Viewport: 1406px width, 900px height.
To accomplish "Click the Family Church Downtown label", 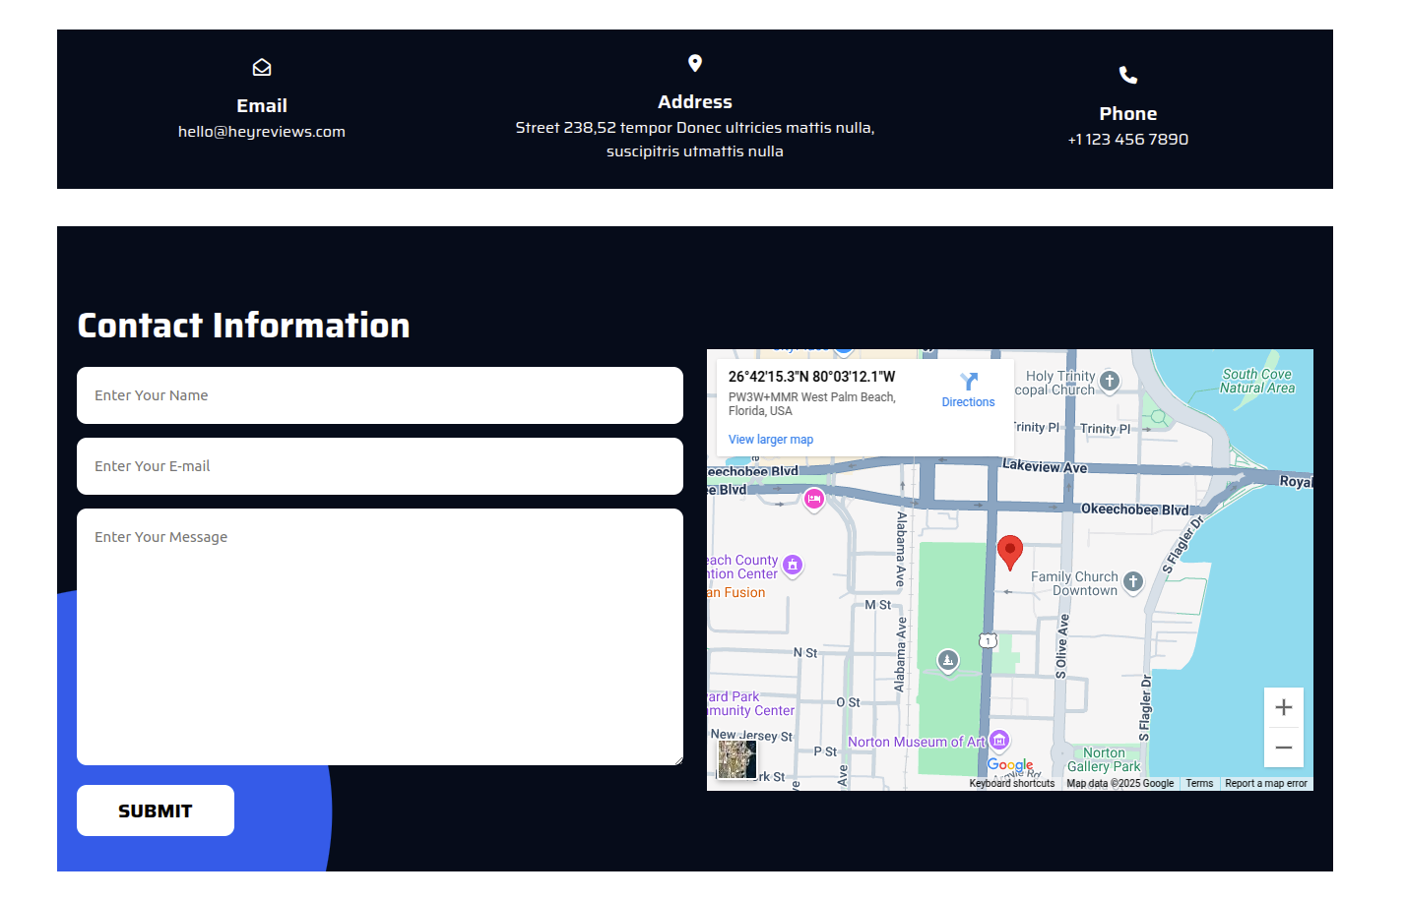I will [1074, 583].
